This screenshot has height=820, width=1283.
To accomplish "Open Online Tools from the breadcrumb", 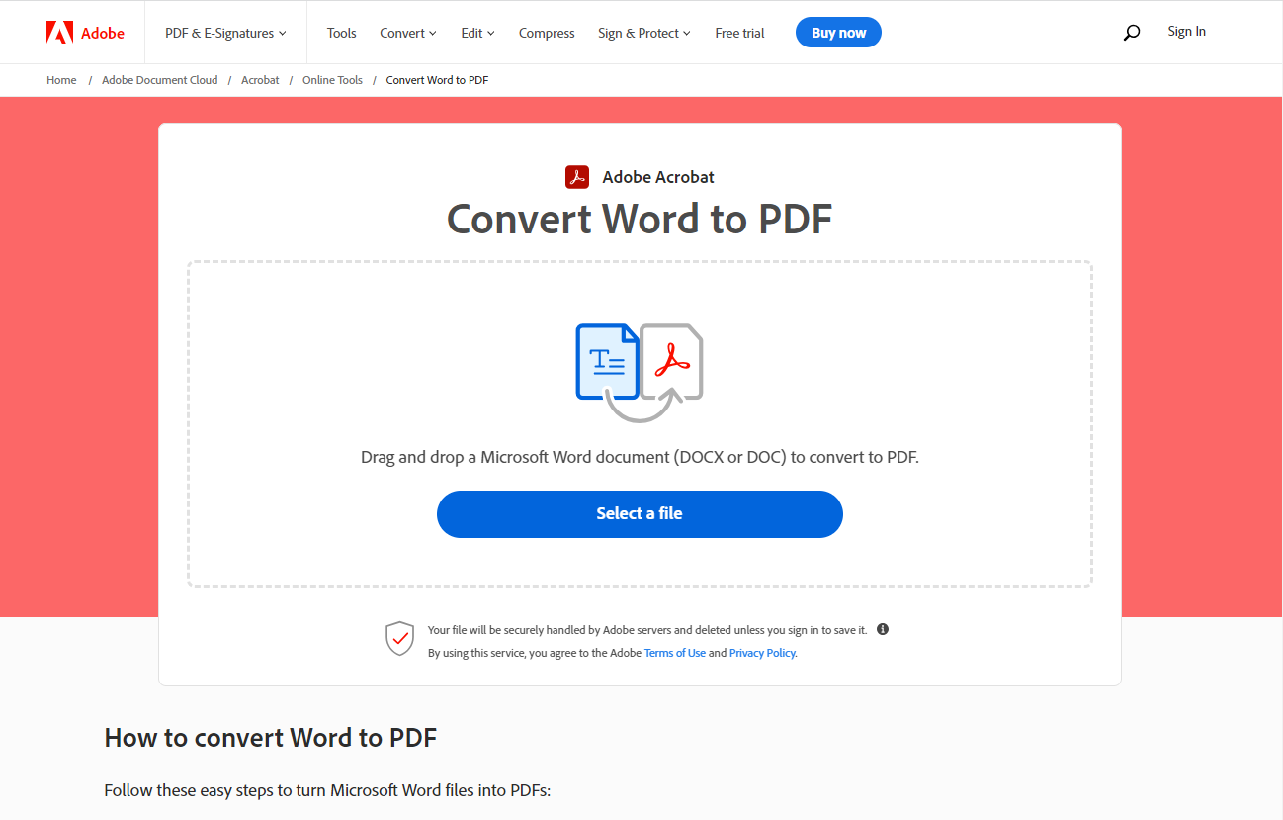I will [332, 79].
